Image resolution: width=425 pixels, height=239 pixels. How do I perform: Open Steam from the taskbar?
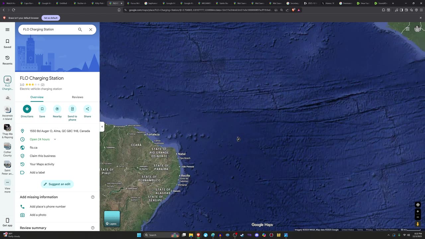click(242, 235)
